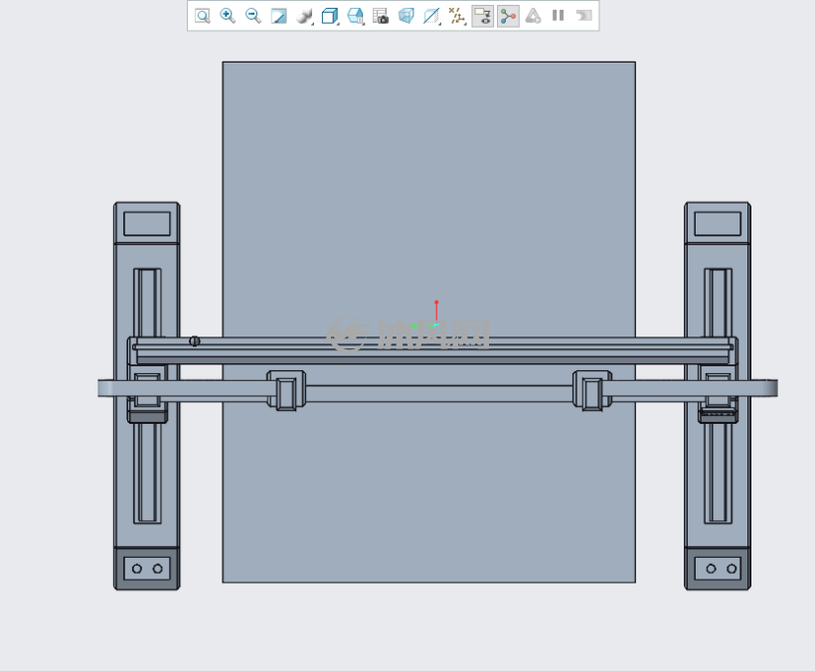Toggle the Perspective View icon
815x671 pixels.
(x=406, y=16)
